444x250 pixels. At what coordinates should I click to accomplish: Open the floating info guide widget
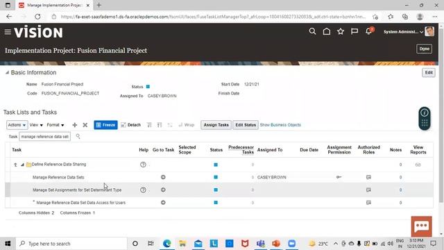425,118
